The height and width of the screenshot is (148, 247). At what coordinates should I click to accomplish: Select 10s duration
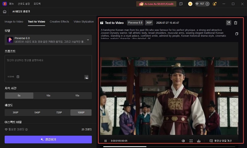tap(48, 96)
